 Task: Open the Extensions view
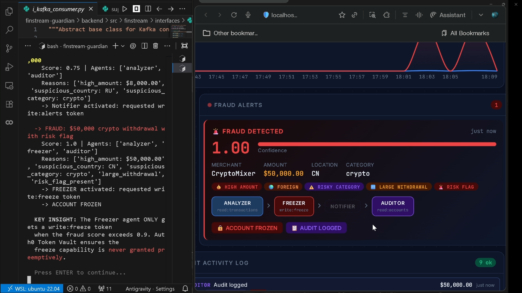point(9,104)
